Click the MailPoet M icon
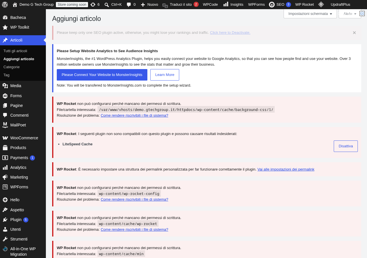The image size is (367, 258). (5, 125)
